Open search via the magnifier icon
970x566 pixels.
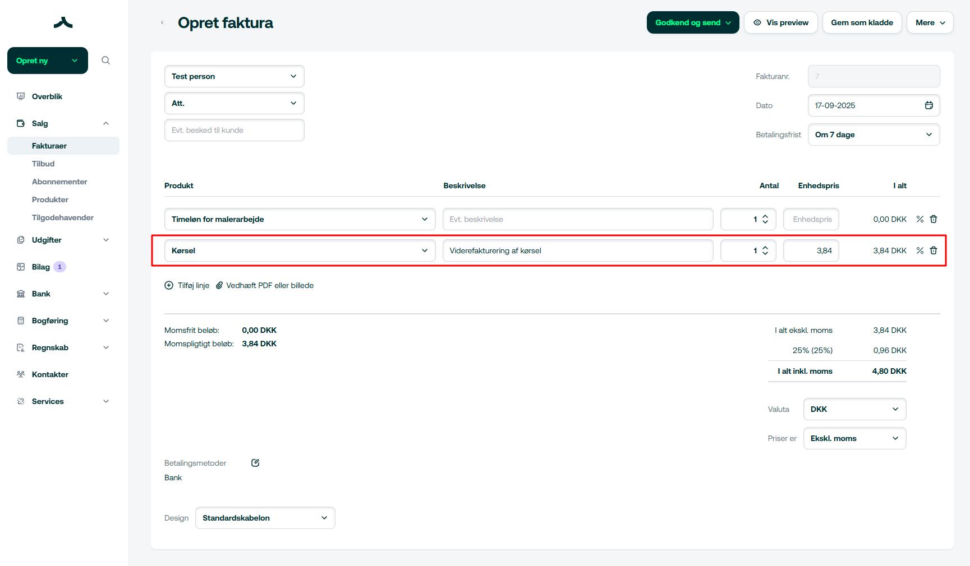[x=105, y=61]
